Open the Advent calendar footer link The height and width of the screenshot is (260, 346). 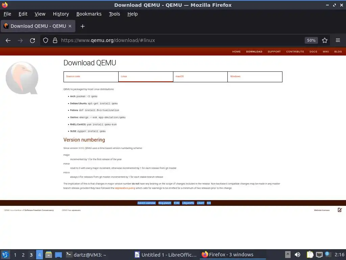tap(146, 203)
